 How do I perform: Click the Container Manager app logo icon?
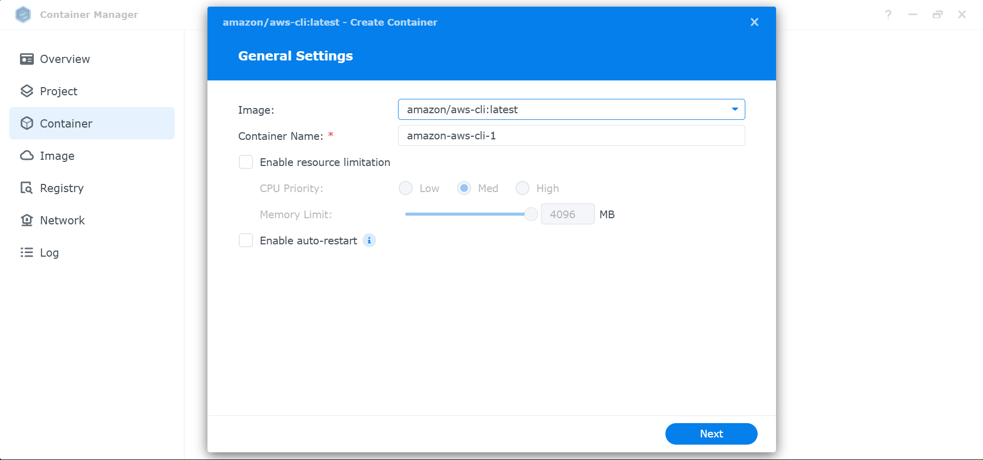click(x=23, y=14)
